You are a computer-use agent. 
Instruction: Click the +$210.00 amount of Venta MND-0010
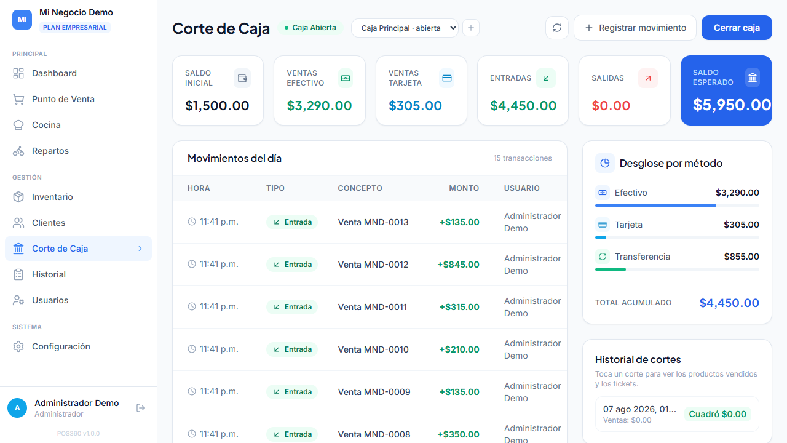pos(459,349)
